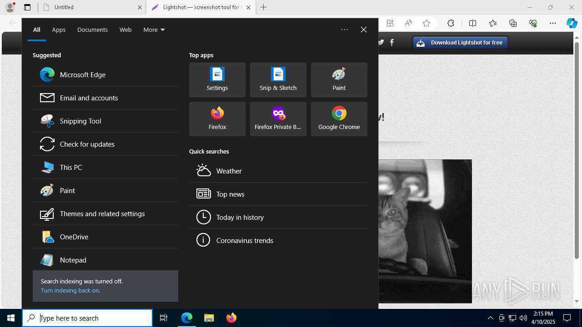The image size is (582, 327).
Task: Search Weather quick search
Action: click(x=278, y=171)
